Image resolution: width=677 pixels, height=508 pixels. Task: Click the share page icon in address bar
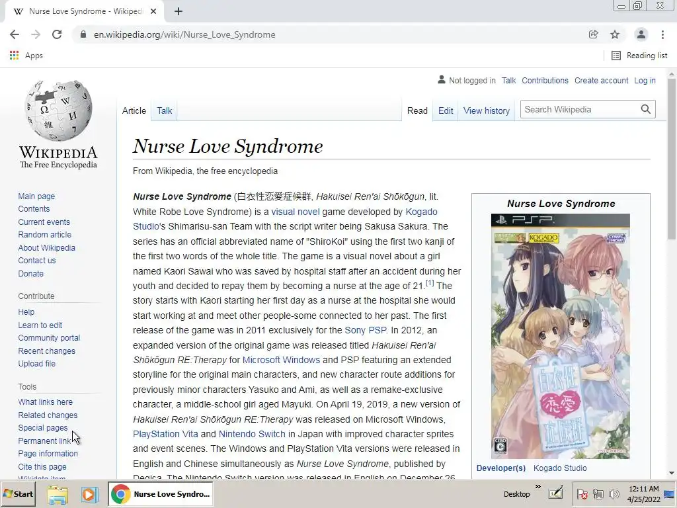point(594,34)
